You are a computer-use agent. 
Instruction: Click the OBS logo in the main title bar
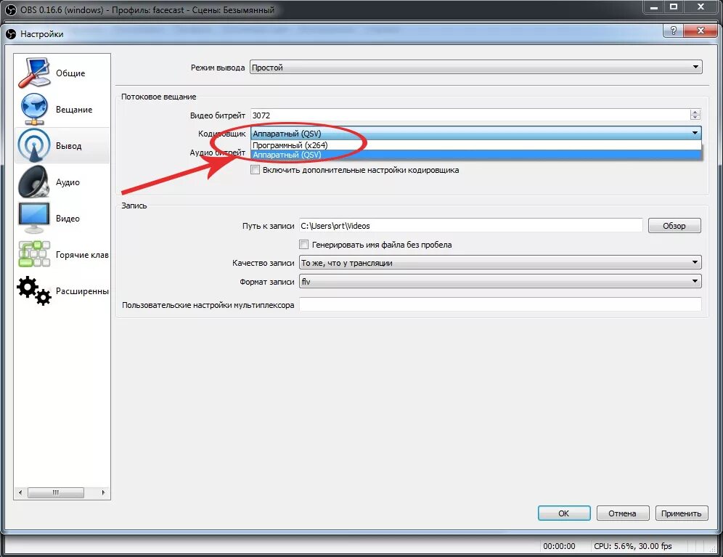pyautogui.click(x=10, y=9)
